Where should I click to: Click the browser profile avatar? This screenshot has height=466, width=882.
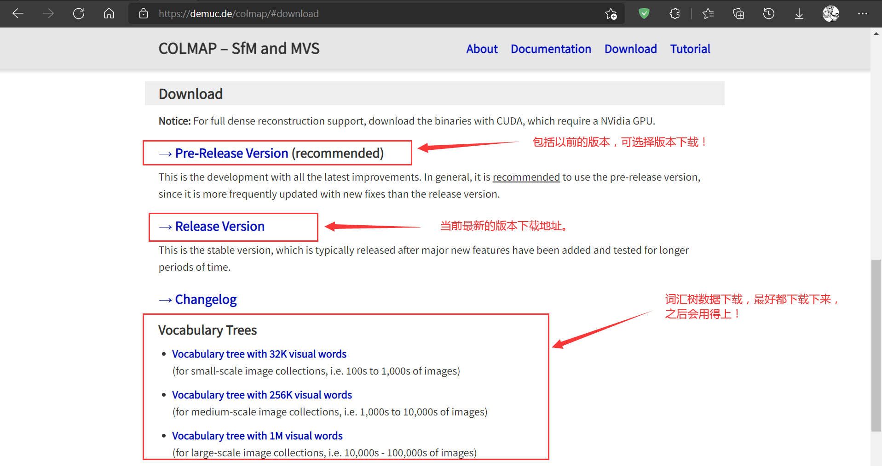[x=830, y=13]
